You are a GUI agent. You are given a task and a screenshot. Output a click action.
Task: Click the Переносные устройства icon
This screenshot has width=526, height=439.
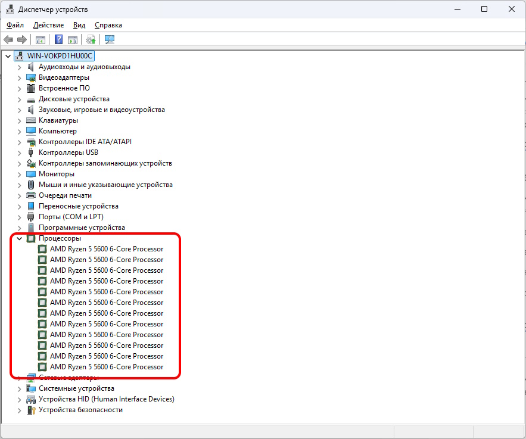(31, 206)
